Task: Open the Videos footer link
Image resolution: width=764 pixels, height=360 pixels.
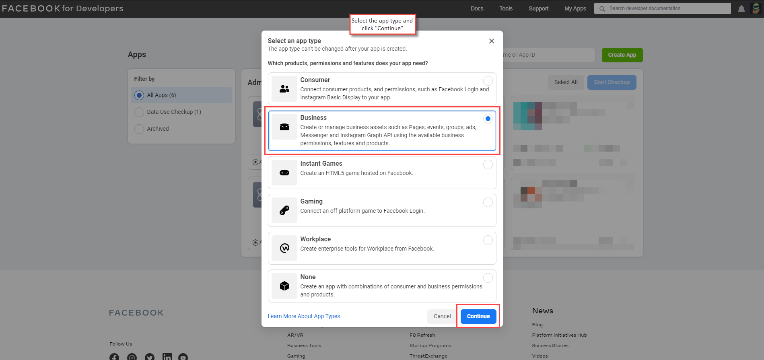Action: coord(540,356)
